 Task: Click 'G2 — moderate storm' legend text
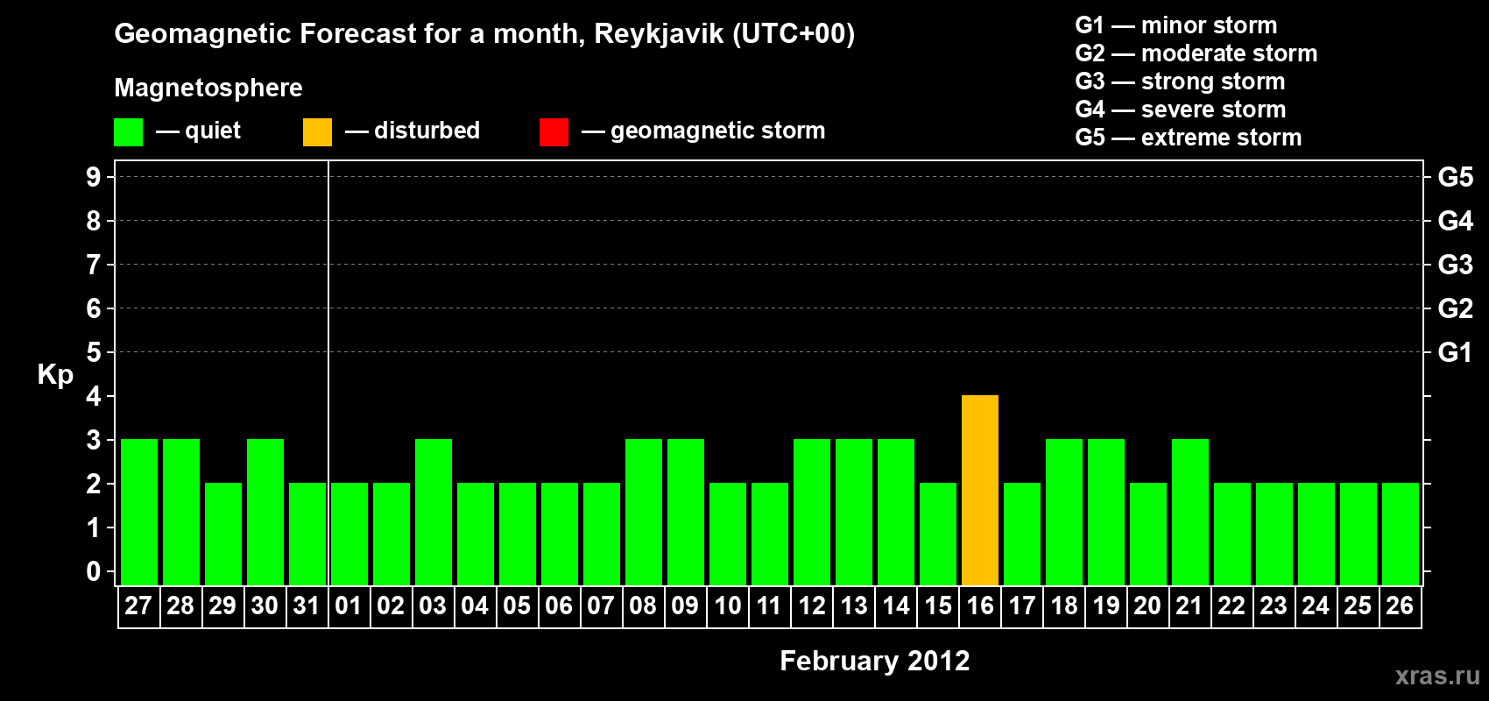[x=1196, y=53]
